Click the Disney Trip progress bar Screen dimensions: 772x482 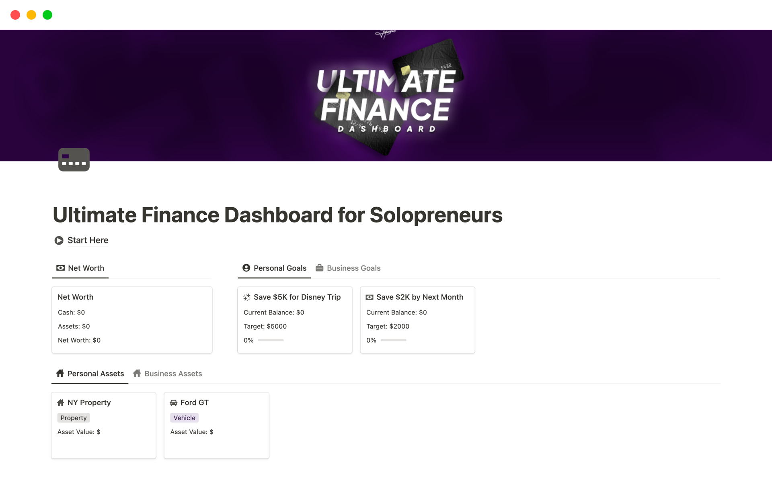tap(271, 340)
